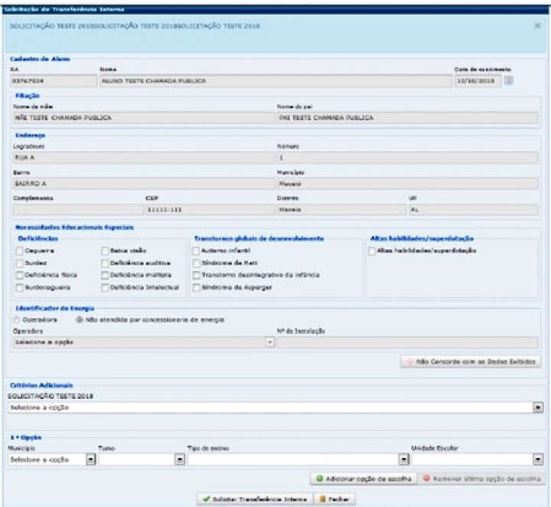Open the Município dropdown

90,460
